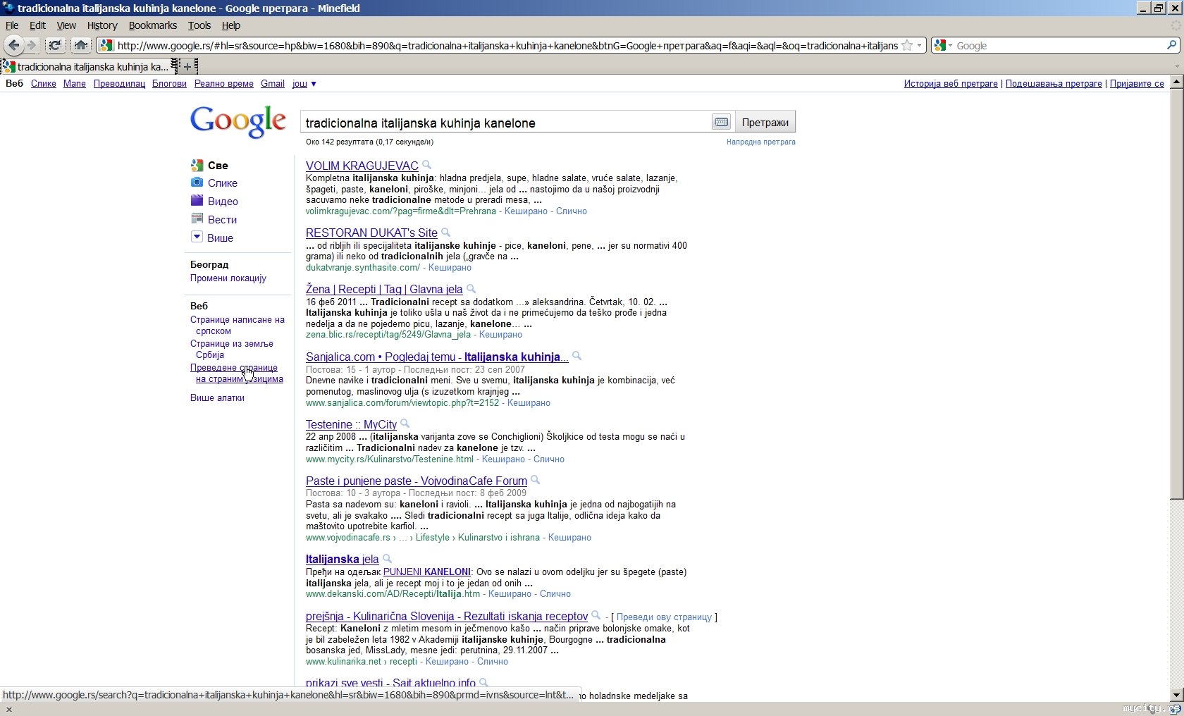Preview the VOLIM KRAGUJEVAC result with magnifier

[x=426, y=165]
